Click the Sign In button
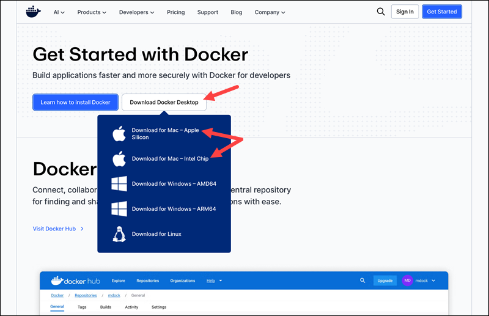Image resolution: width=489 pixels, height=316 pixels. pos(405,12)
